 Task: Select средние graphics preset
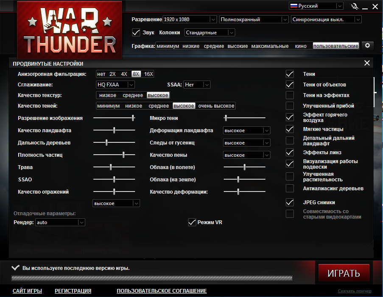(214, 46)
